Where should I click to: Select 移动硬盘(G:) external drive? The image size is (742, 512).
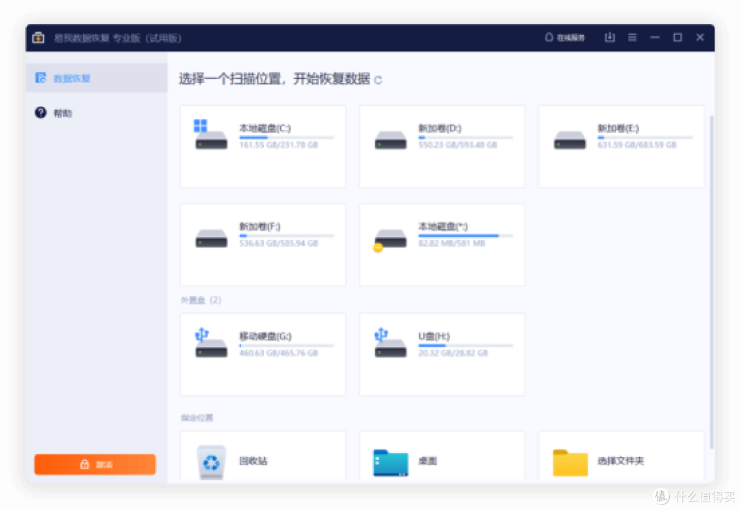(263, 355)
